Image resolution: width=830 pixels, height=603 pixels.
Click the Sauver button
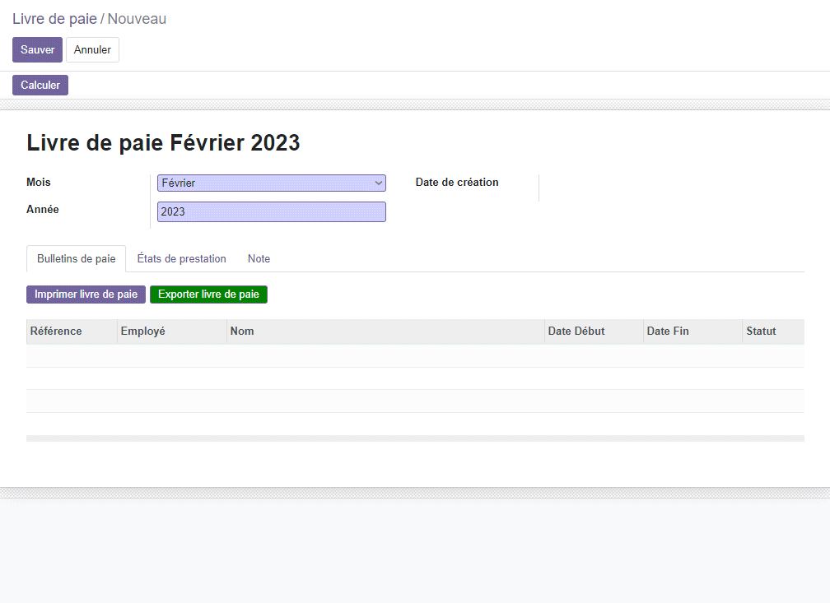pos(38,49)
